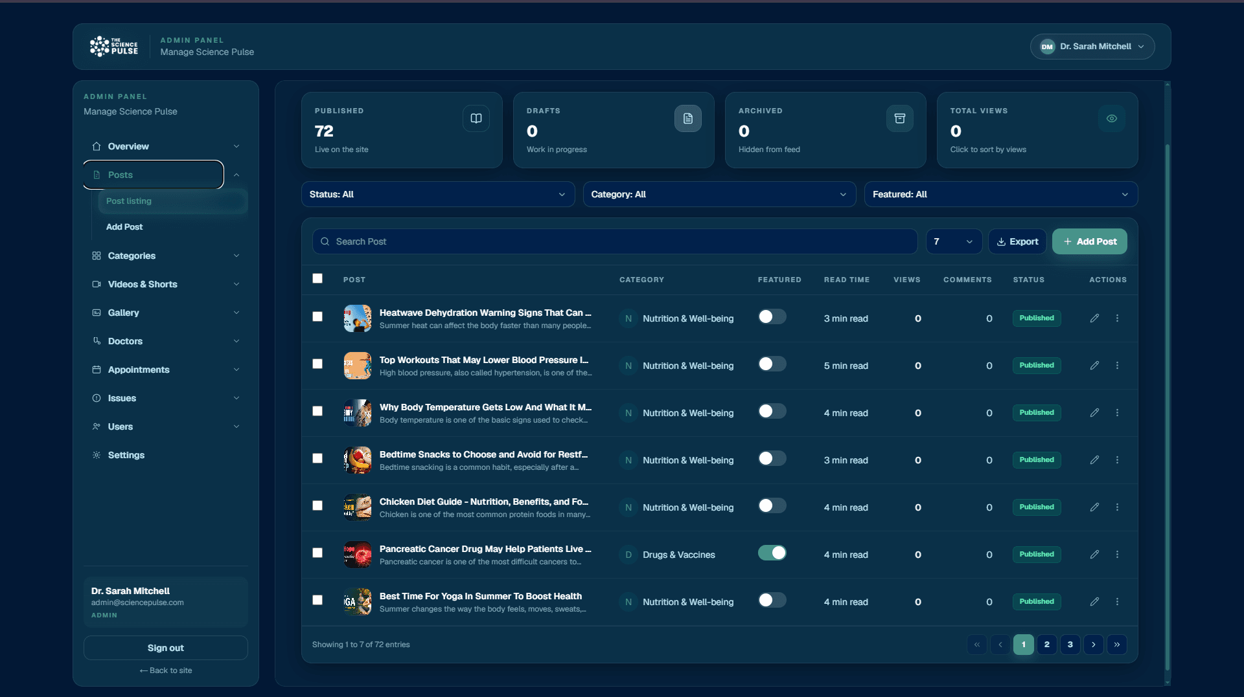
Task: Open more actions for Top Workouts post
Action: pos(1117,366)
